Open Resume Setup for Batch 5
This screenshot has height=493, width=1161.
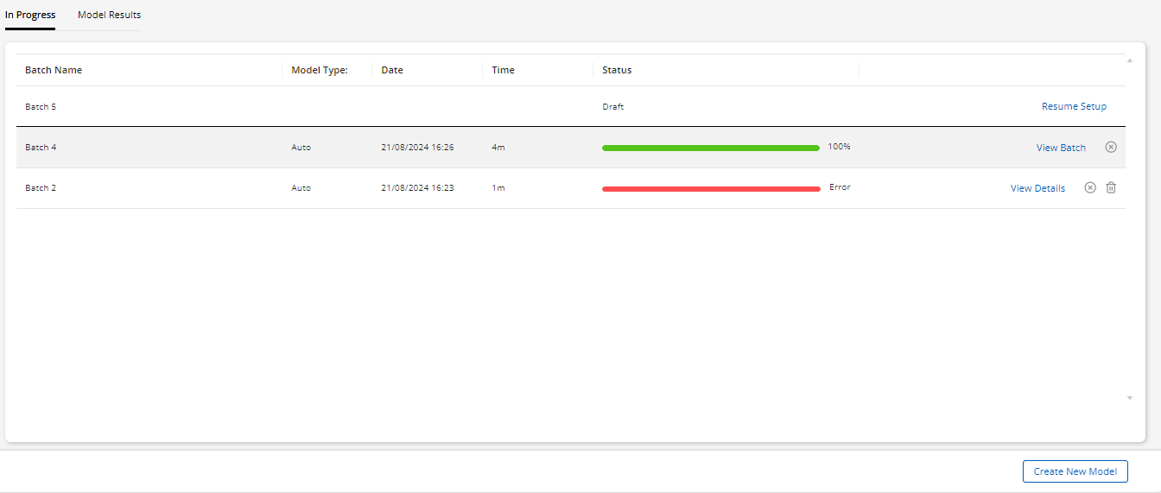pos(1074,106)
